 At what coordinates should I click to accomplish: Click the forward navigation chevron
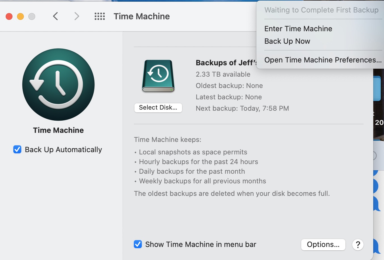(77, 16)
